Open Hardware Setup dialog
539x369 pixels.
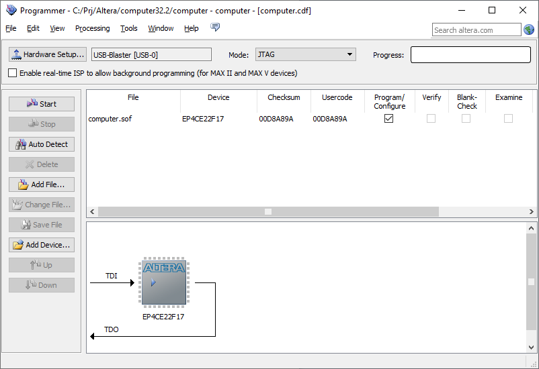tap(48, 54)
